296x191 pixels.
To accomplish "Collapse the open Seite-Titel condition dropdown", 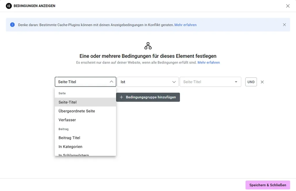I will tap(86, 82).
